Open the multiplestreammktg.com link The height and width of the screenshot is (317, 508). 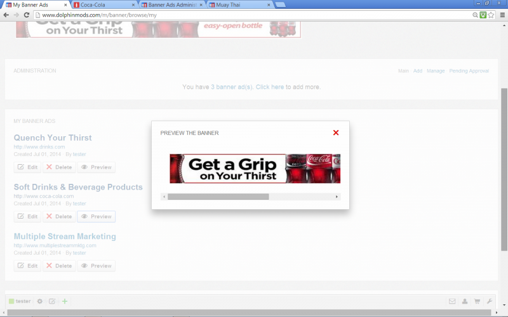click(55, 245)
